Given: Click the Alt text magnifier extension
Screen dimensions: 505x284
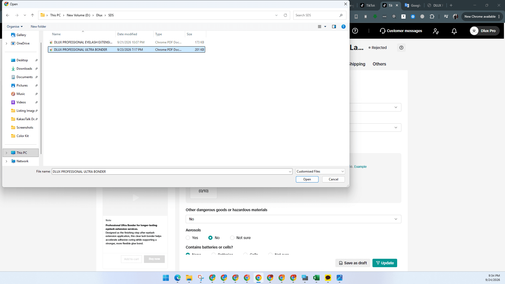Looking at the screenshot, I should point(394,17).
